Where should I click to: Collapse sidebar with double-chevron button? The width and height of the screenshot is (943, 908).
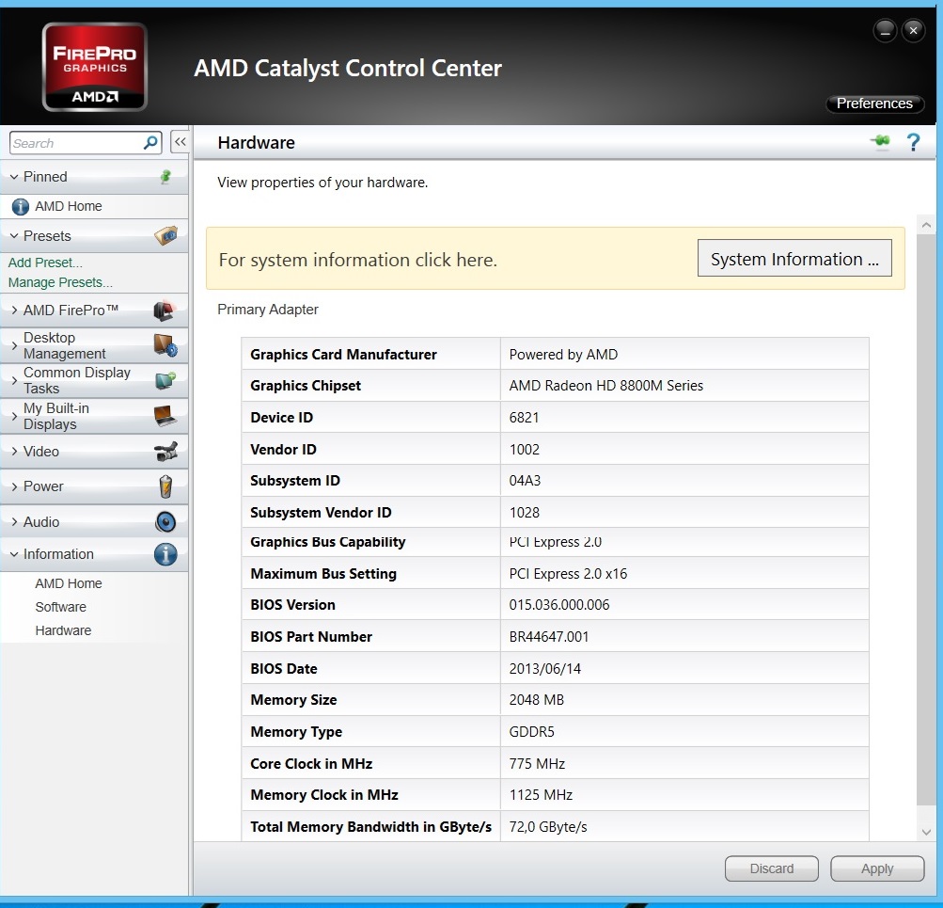pyautogui.click(x=180, y=142)
